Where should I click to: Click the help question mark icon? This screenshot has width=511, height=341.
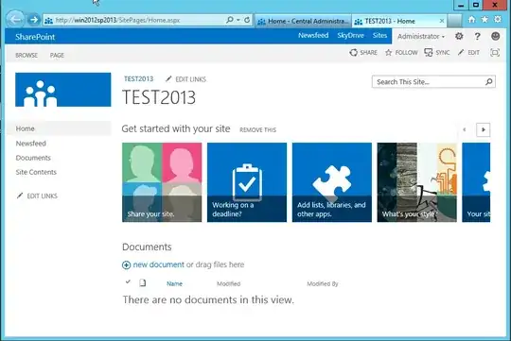tap(477, 36)
